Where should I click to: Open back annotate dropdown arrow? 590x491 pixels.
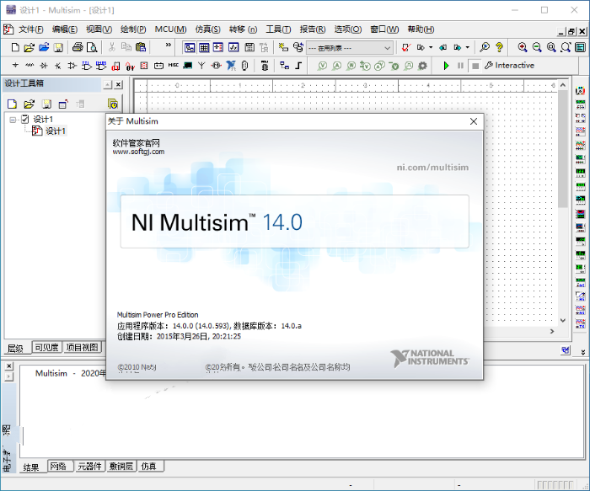431,47
